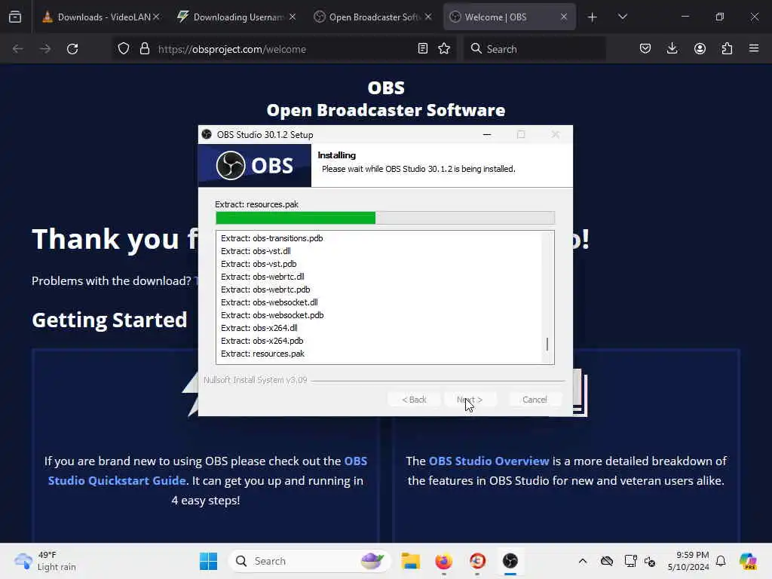Open weather widget showing 49°F

45,561
